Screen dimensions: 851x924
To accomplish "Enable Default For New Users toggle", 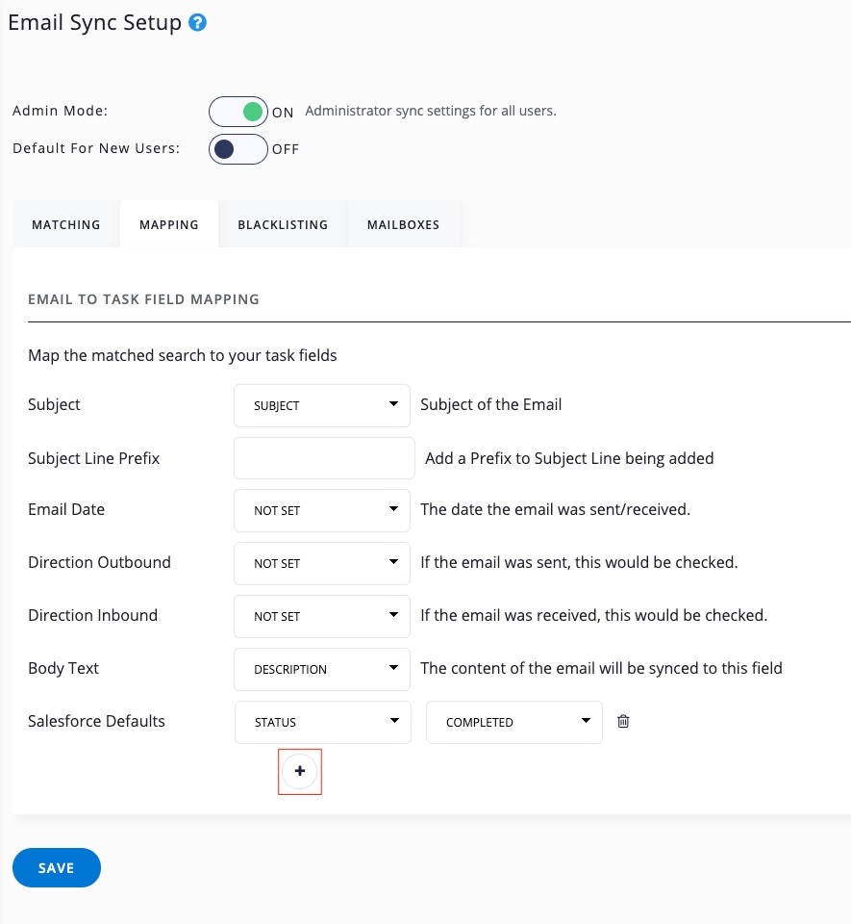I will click(238, 149).
